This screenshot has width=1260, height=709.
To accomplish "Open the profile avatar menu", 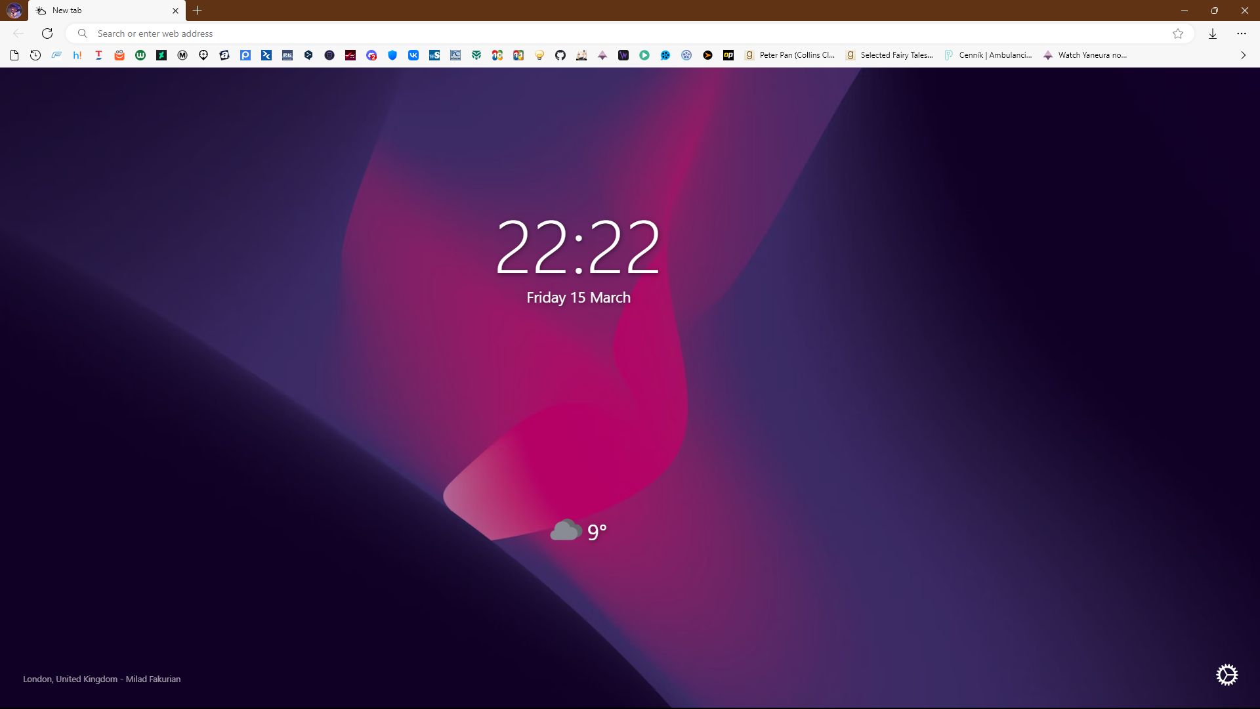I will (14, 11).
